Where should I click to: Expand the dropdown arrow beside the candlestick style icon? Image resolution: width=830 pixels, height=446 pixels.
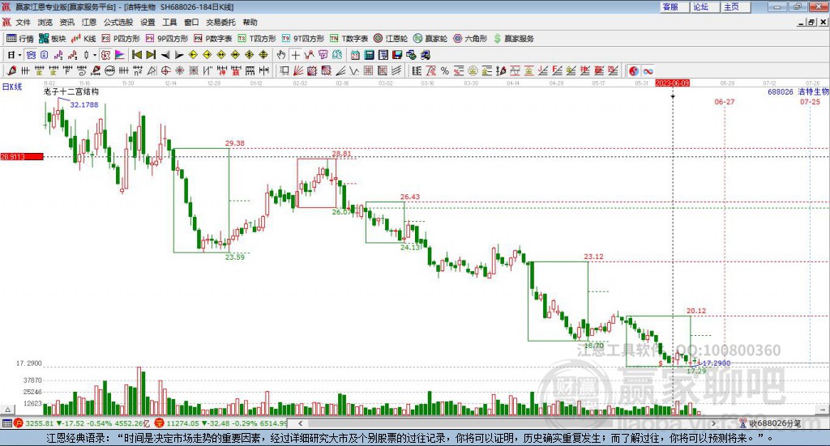pyautogui.click(x=95, y=55)
